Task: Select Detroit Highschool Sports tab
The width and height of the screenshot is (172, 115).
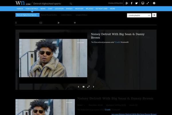Action: pyautogui.click(x=28, y=15)
